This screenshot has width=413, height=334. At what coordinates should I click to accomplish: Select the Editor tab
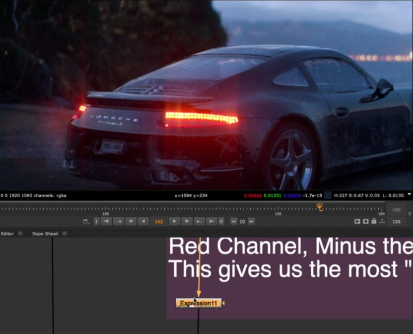point(7,234)
